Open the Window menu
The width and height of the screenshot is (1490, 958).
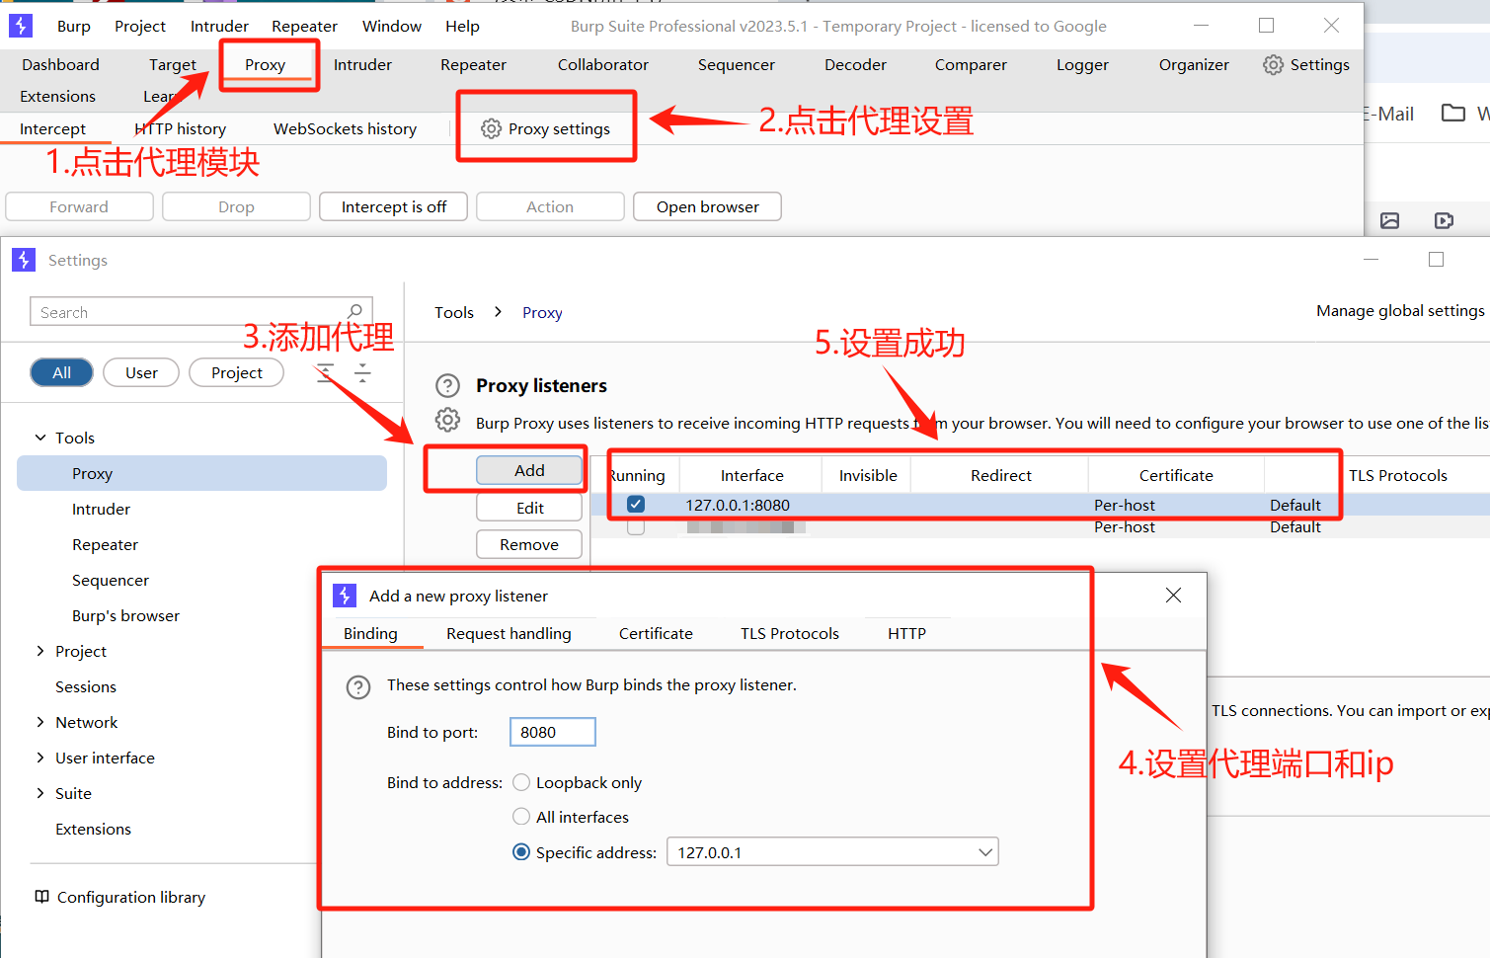tap(392, 26)
